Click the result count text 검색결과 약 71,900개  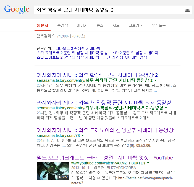coord(61,36)
